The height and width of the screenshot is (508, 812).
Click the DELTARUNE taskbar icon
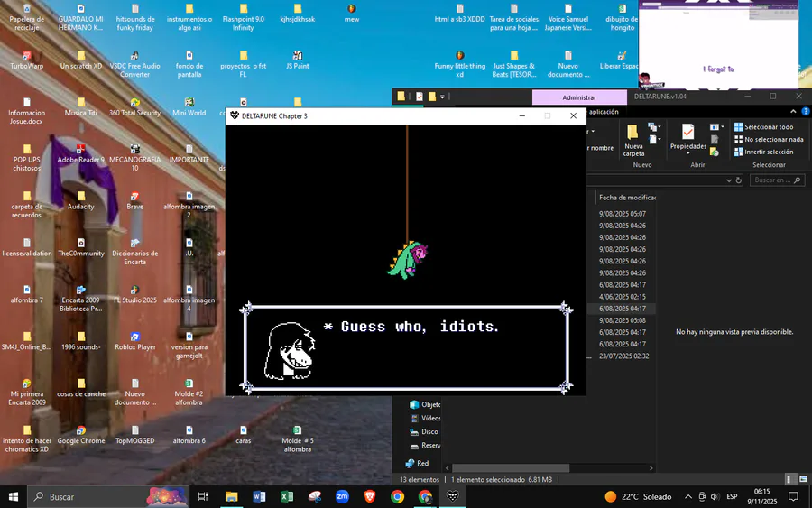453,496
